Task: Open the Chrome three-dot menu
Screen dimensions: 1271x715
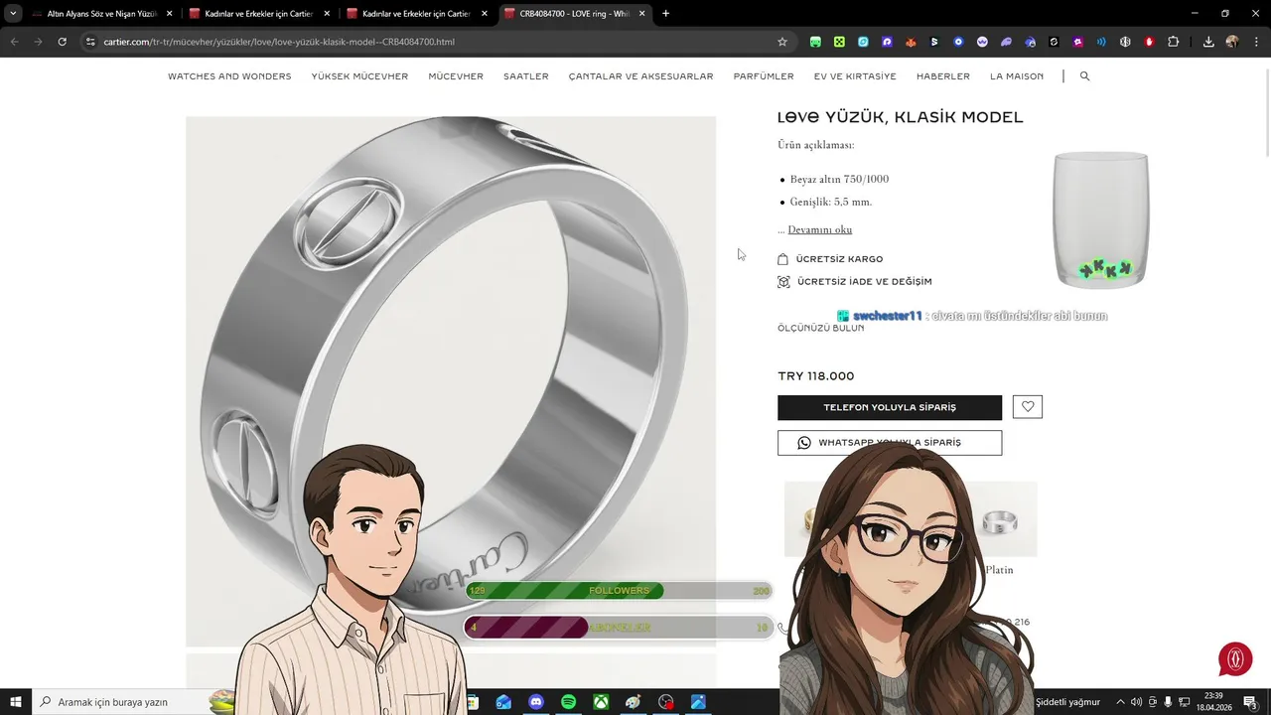Action: [x=1256, y=42]
